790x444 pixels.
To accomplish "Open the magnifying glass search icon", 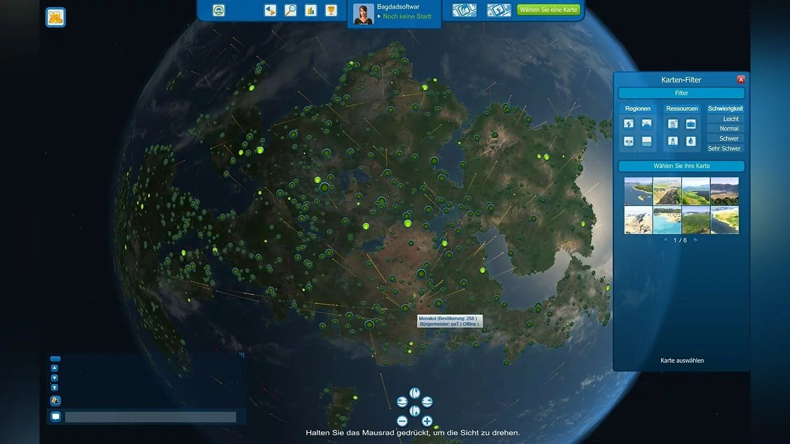I will (x=290, y=10).
